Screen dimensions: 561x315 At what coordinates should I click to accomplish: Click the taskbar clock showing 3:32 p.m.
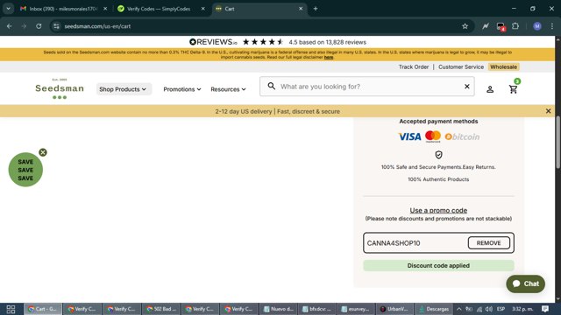point(522,309)
